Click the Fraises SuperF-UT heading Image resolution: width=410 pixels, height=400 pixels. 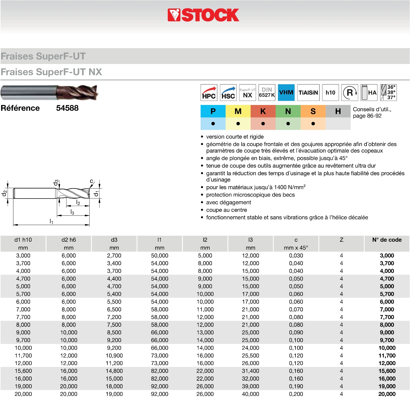43,56
